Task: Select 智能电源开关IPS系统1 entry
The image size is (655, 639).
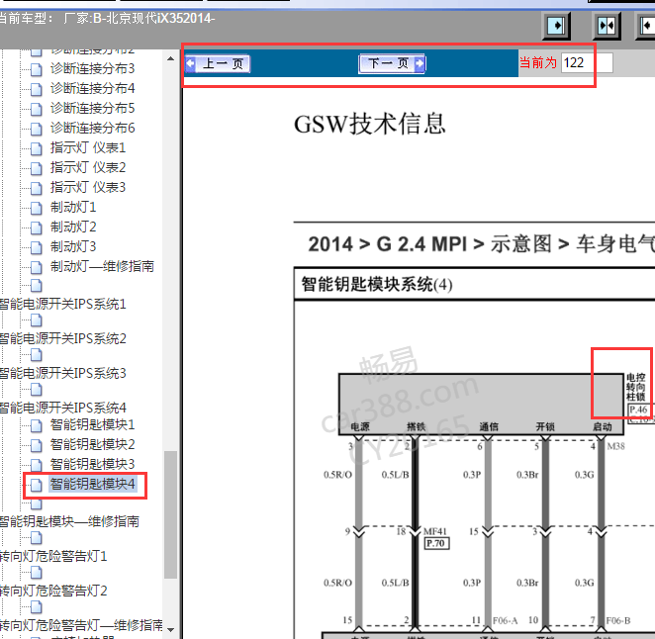Action: point(62,304)
